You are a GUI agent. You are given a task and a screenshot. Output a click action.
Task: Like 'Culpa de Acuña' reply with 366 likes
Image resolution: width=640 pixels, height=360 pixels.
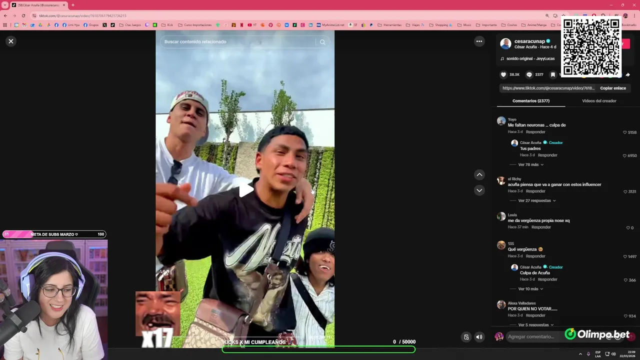(625, 280)
